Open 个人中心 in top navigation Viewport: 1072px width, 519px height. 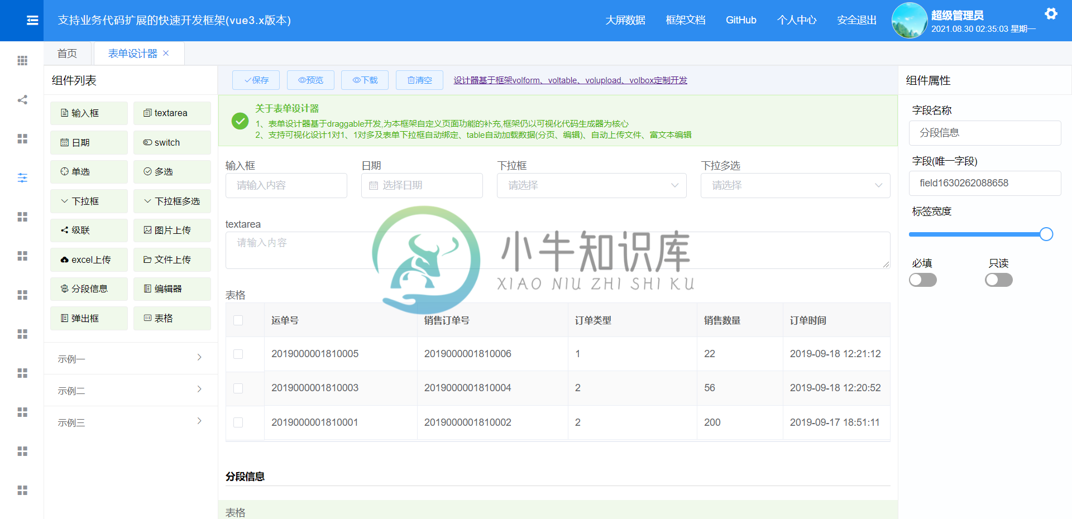coord(797,20)
